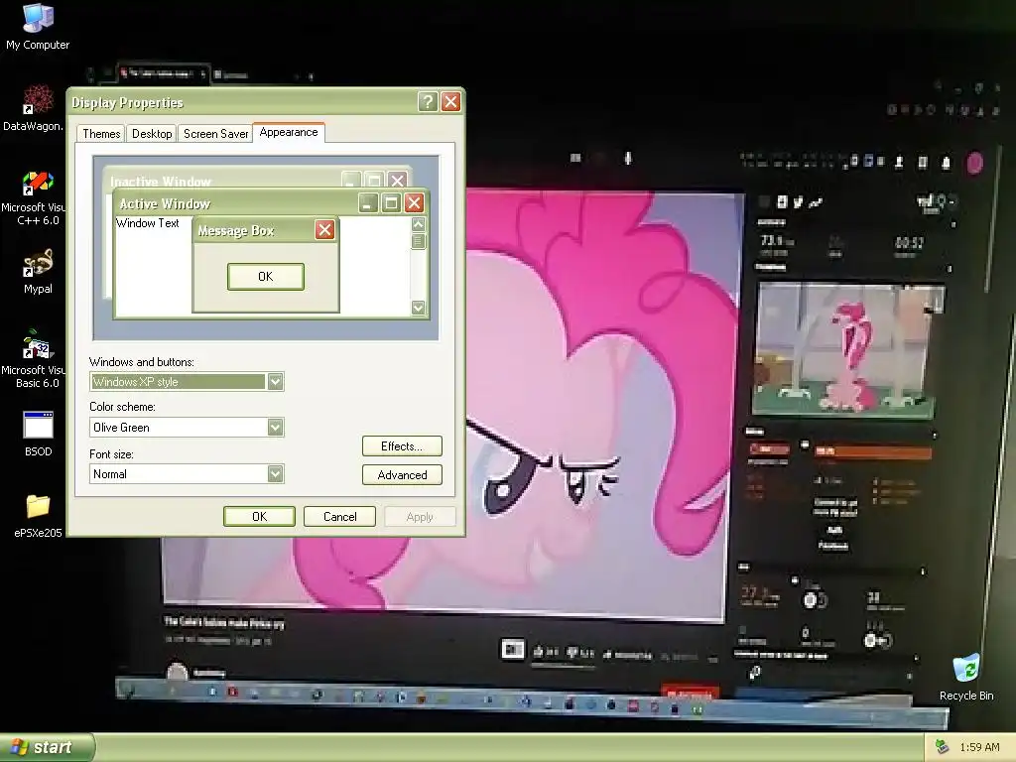Switch to the Desktop tab

pyautogui.click(x=152, y=134)
